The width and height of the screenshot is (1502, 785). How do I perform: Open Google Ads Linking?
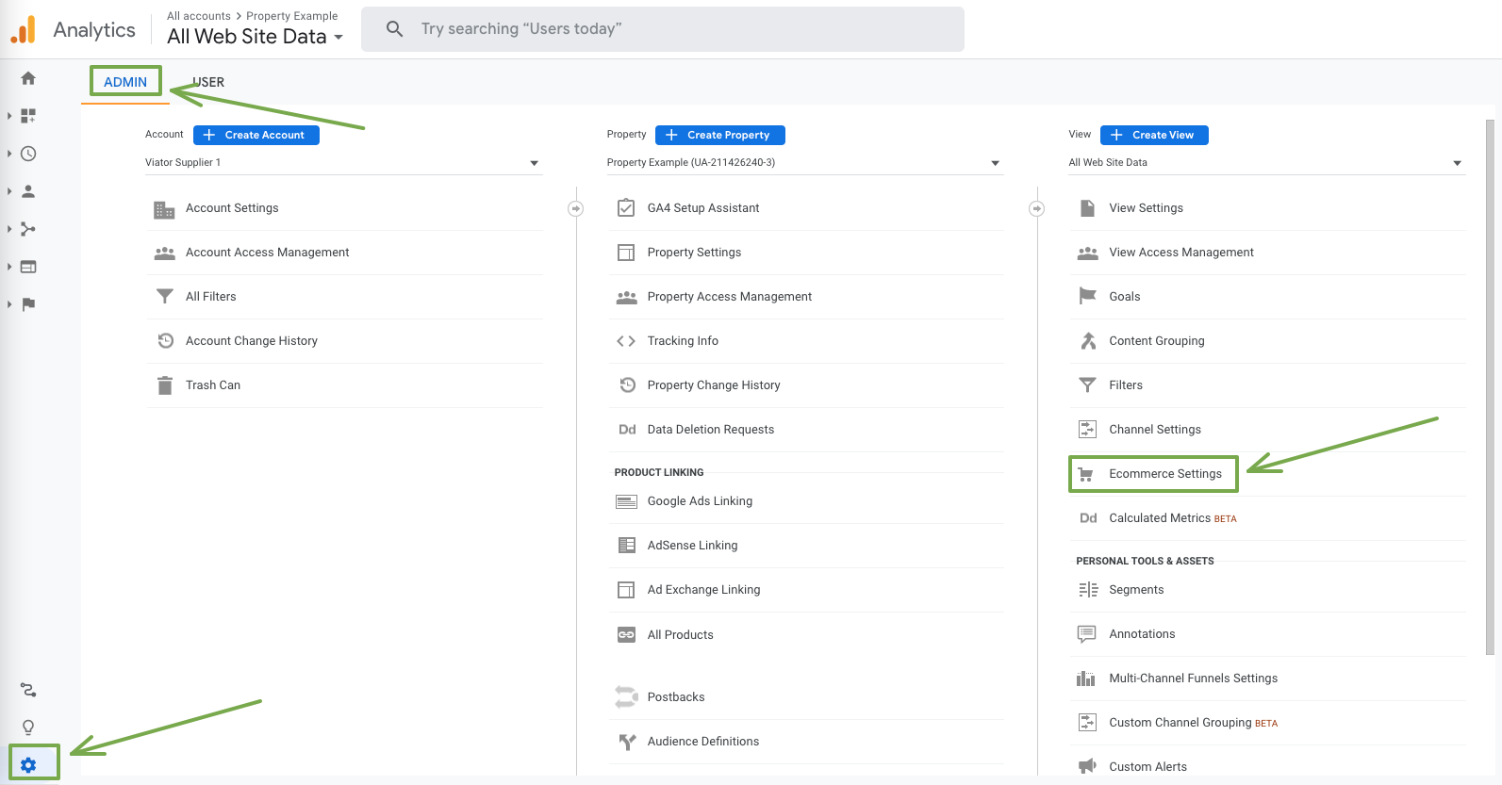700,501
